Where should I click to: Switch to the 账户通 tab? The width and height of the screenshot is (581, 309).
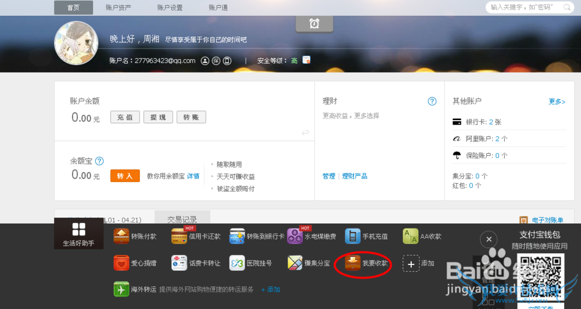click(x=218, y=8)
